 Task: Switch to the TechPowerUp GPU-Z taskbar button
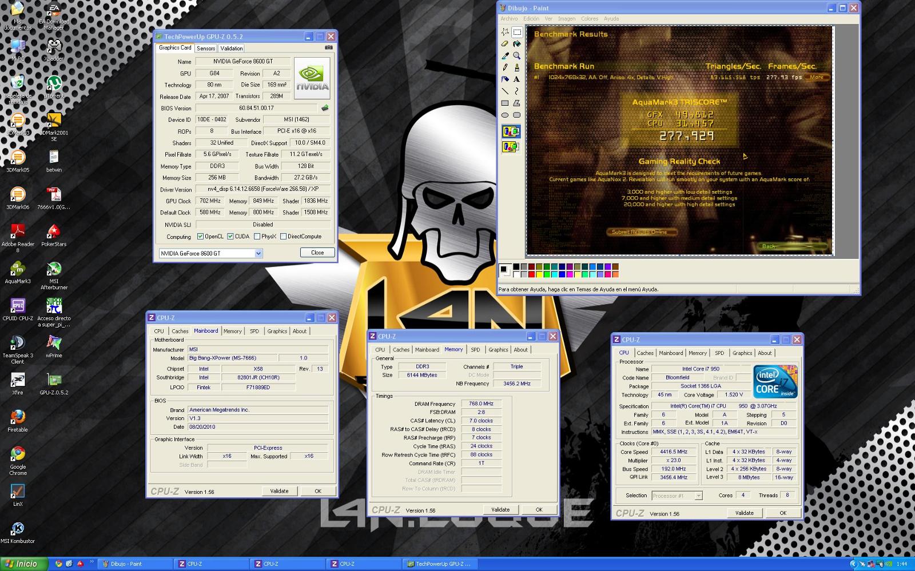tap(440, 564)
